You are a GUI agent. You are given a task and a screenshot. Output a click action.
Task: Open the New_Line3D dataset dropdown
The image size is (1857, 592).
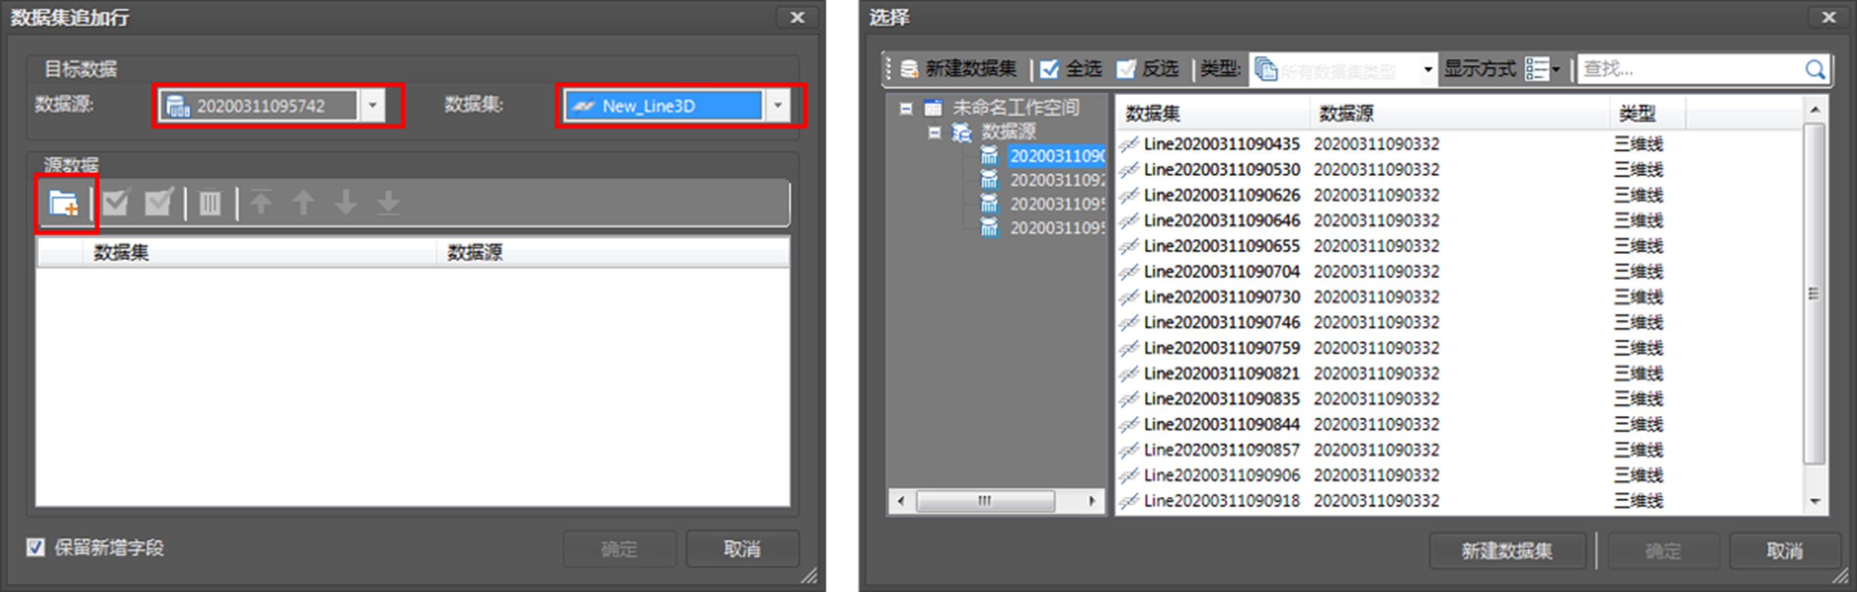click(x=778, y=106)
